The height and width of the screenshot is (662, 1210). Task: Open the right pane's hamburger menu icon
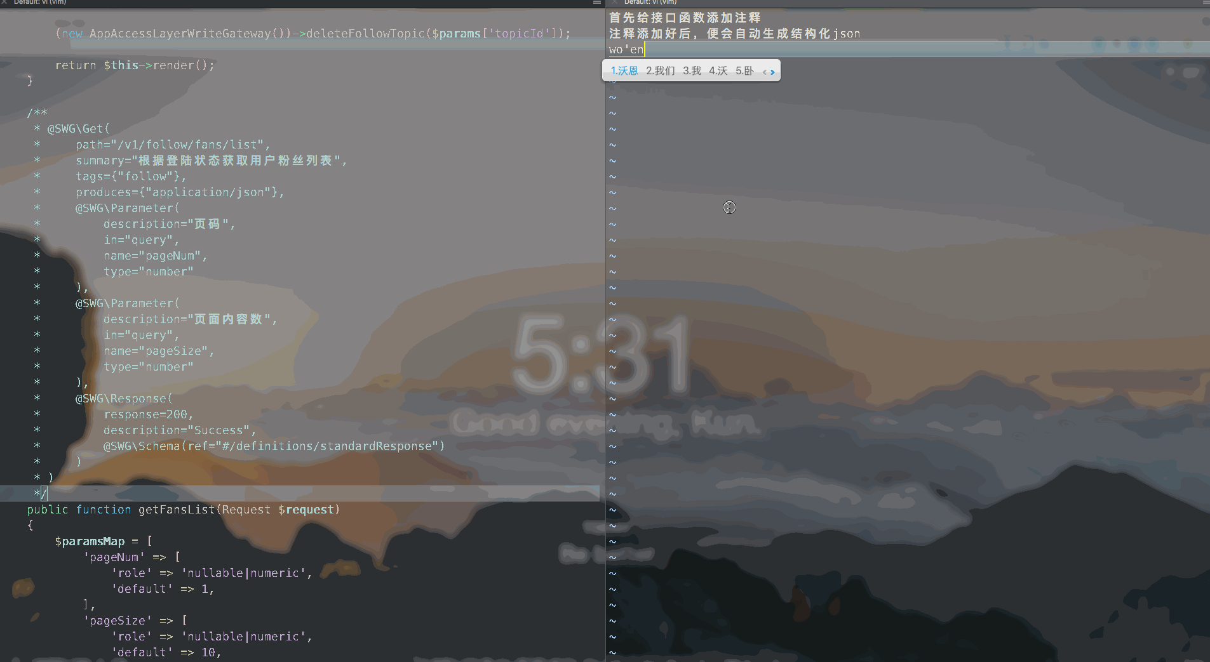(1206, 3)
